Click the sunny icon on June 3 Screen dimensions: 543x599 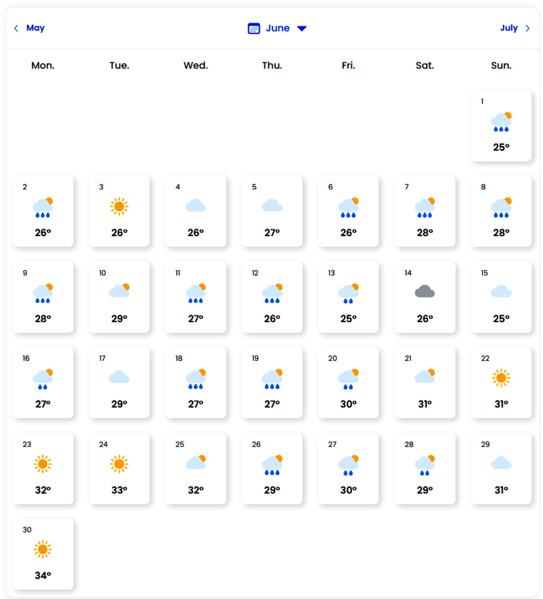[x=119, y=207]
